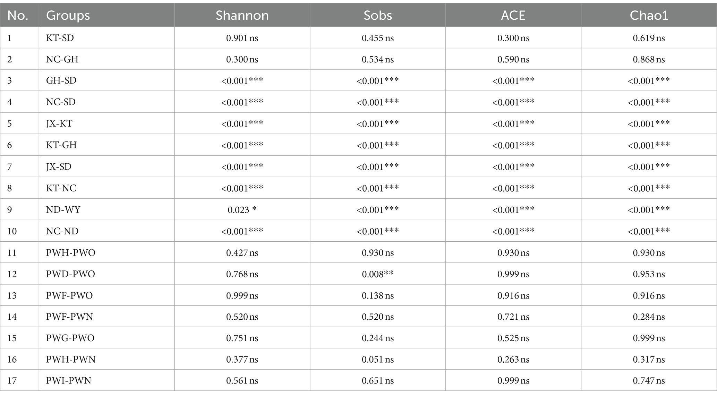717x397 pixels.
Task: Click the PWF-PWN ACE value 0.721 ns
Action: coord(513,317)
